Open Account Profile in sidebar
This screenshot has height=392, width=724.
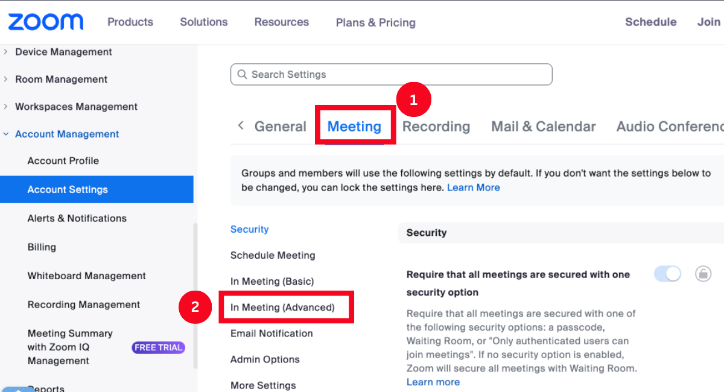point(63,161)
